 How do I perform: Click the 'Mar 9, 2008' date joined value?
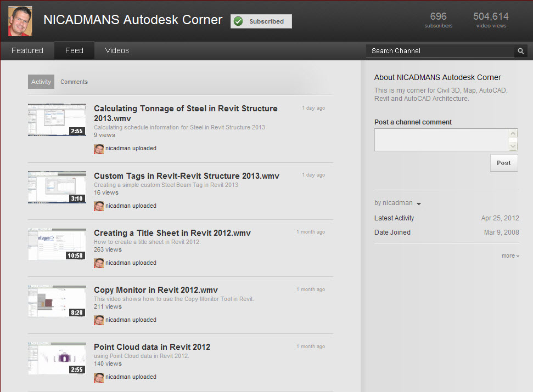pos(501,232)
